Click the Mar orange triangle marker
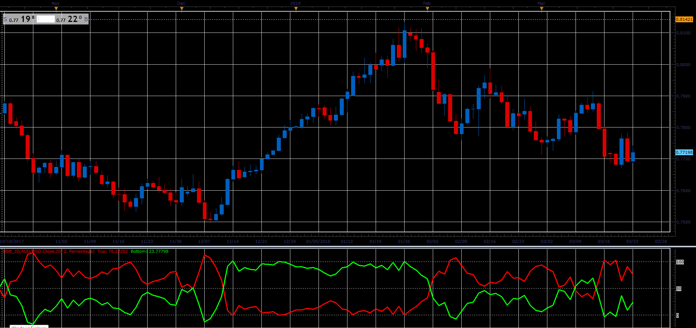696x328 pixels. [x=541, y=9]
